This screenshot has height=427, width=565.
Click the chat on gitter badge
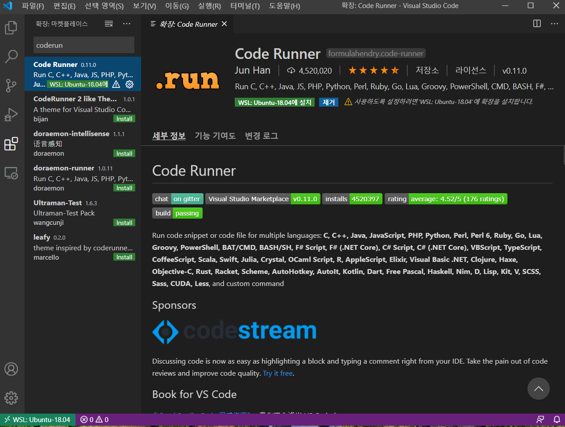[x=178, y=199]
